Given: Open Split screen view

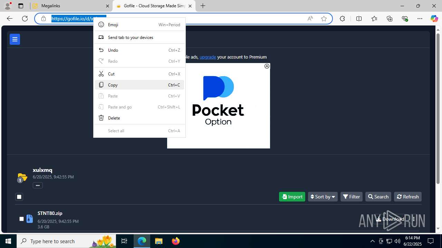Looking at the screenshot, I should coord(359,19).
